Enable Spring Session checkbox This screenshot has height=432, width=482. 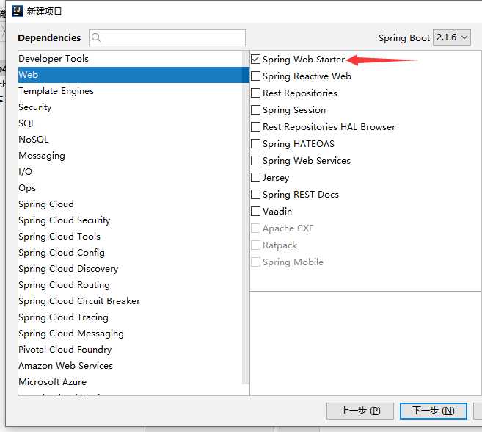click(256, 110)
